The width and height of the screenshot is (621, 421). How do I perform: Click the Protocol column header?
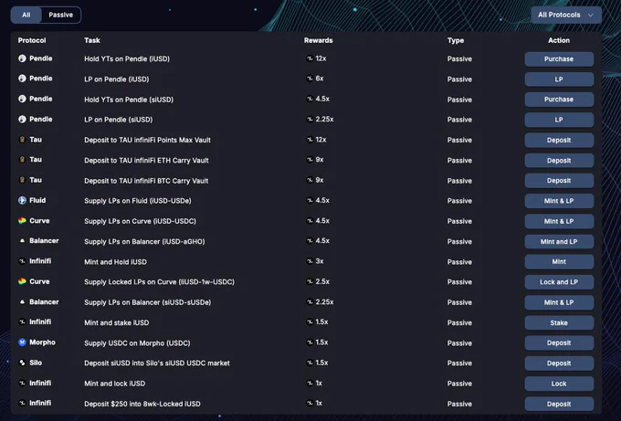32,40
